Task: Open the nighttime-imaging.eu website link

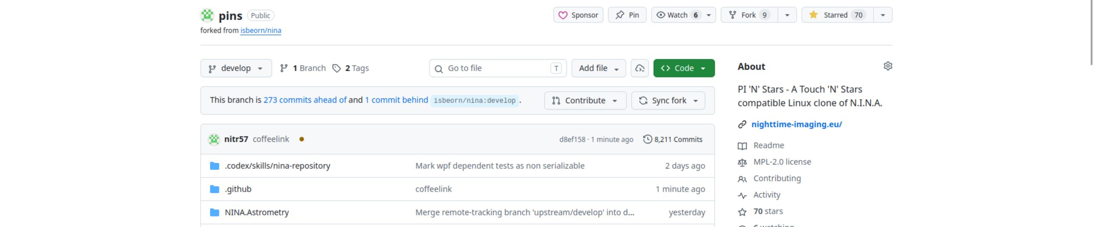Action: (x=796, y=124)
